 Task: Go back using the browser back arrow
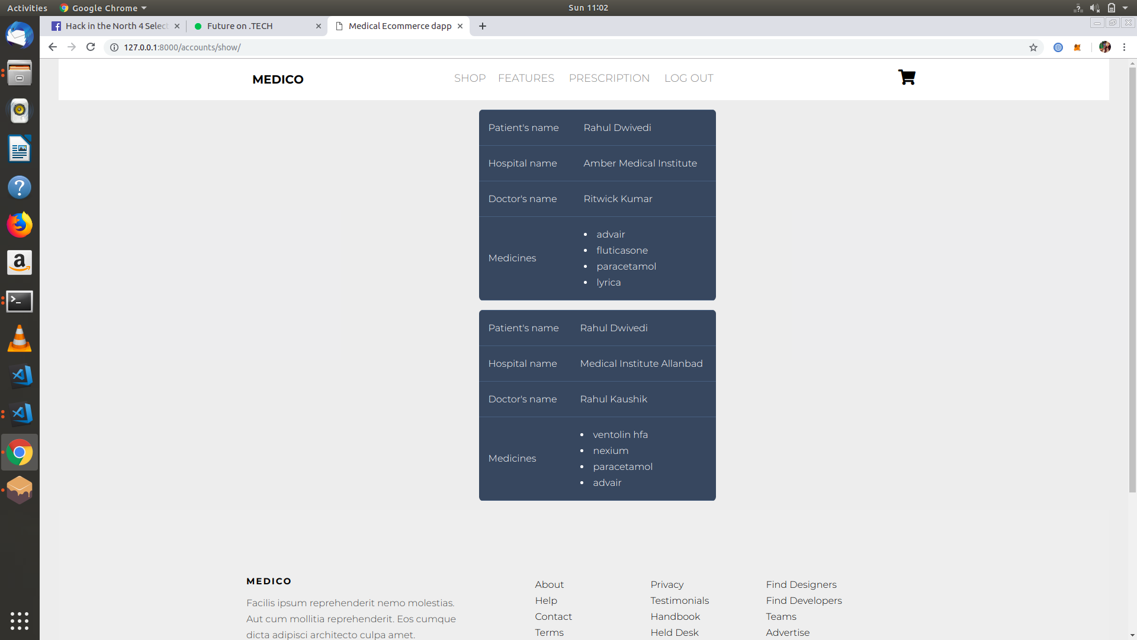(53, 47)
